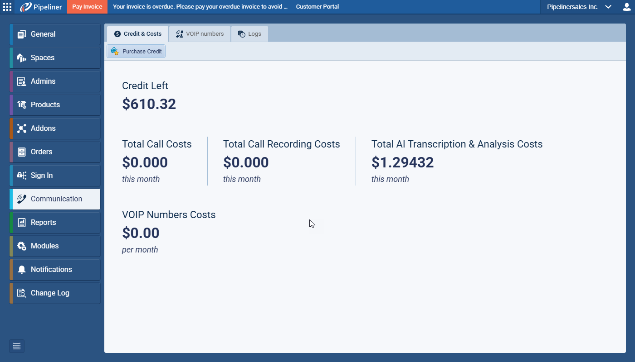This screenshot has height=362, width=635.
Task: Click the overdue invoice notice text
Action: 200,7
